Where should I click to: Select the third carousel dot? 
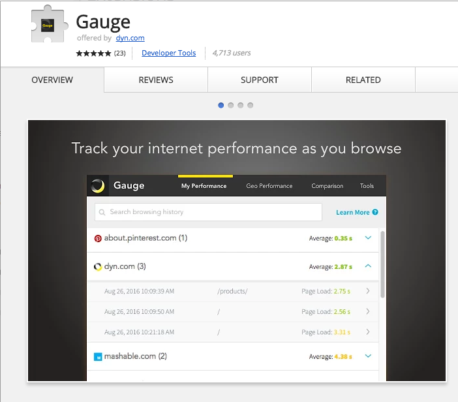[240, 105]
